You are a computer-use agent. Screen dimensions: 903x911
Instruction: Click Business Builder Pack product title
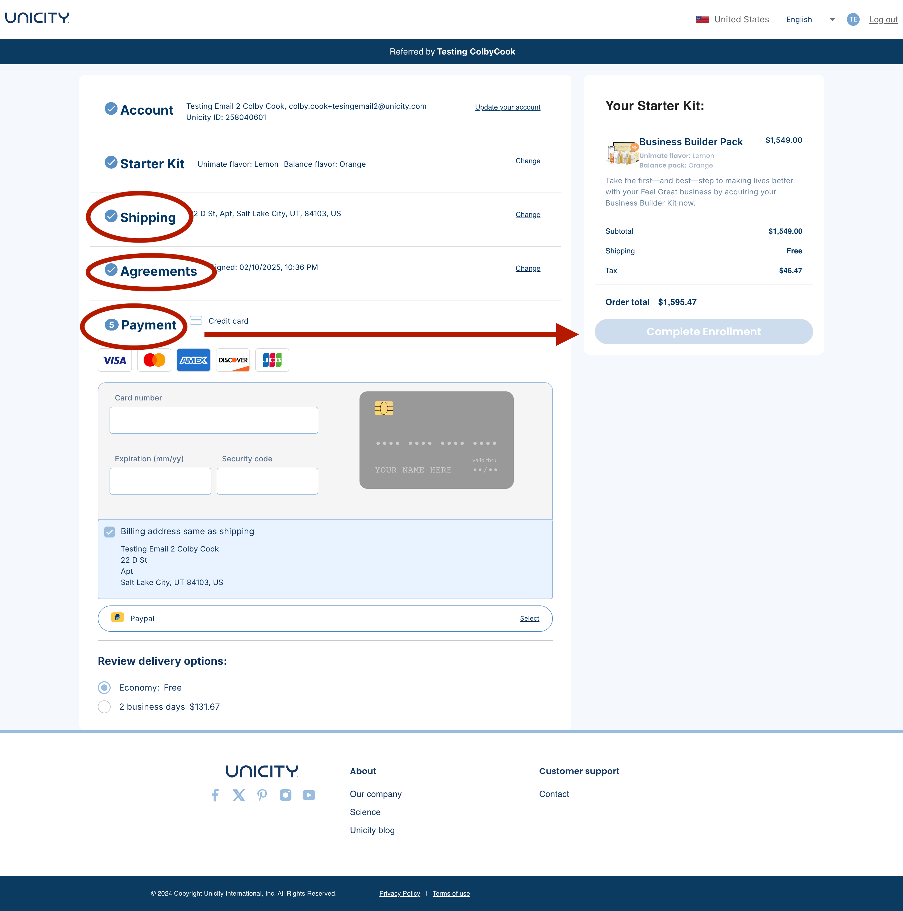pyautogui.click(x=691, y=142)
